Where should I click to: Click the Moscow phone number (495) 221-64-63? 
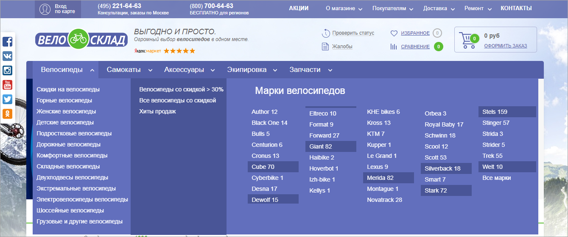pyautogui.click(x=120, y=6)
